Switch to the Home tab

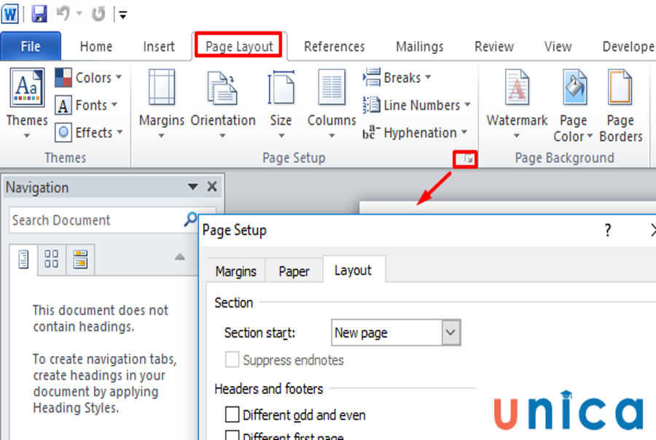pyautogui.click(x=95, y=46)
